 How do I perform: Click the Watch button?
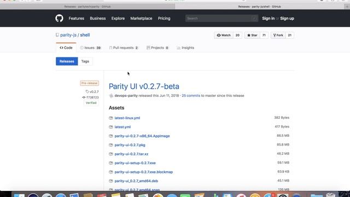224,35
